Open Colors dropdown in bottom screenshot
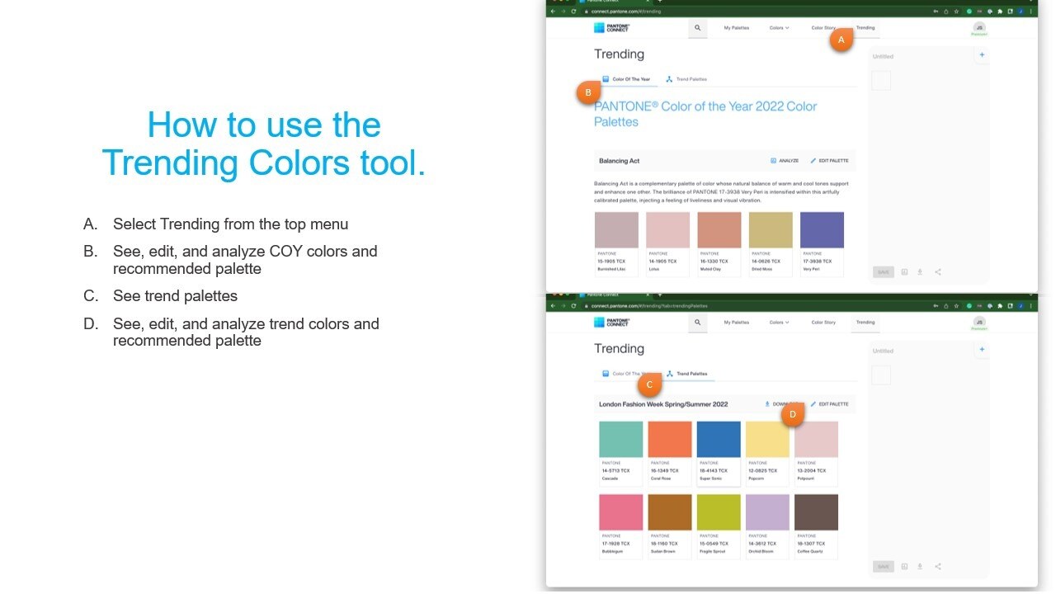This screenshot has width=1056, height=594. [x=779, y=323]
